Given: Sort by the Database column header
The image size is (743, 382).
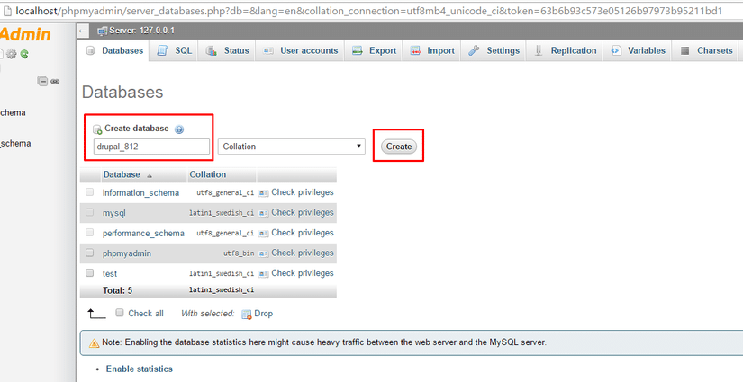Looking at the screenshot, I should 122,174.
